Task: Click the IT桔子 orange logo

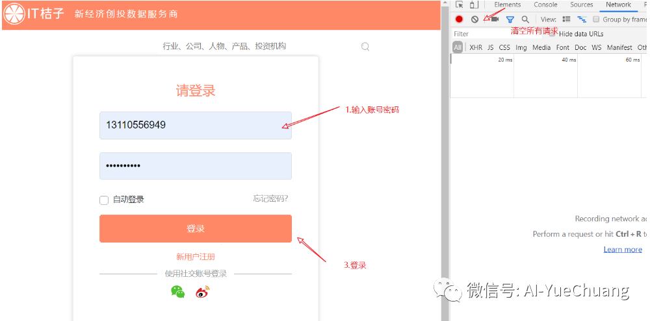Action: point(34,13)
